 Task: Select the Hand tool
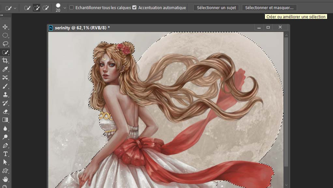(5, 179)
